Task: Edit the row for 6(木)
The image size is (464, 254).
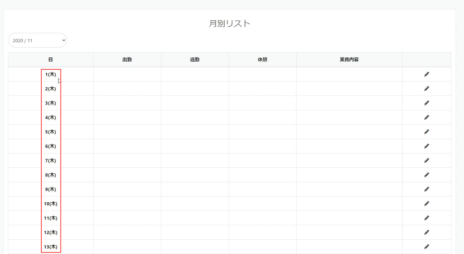Action: pyautogui.click(x=427, y=146)
